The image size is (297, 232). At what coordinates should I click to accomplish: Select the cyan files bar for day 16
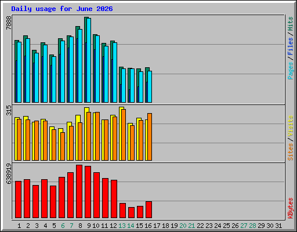click(x=150, y=86)
